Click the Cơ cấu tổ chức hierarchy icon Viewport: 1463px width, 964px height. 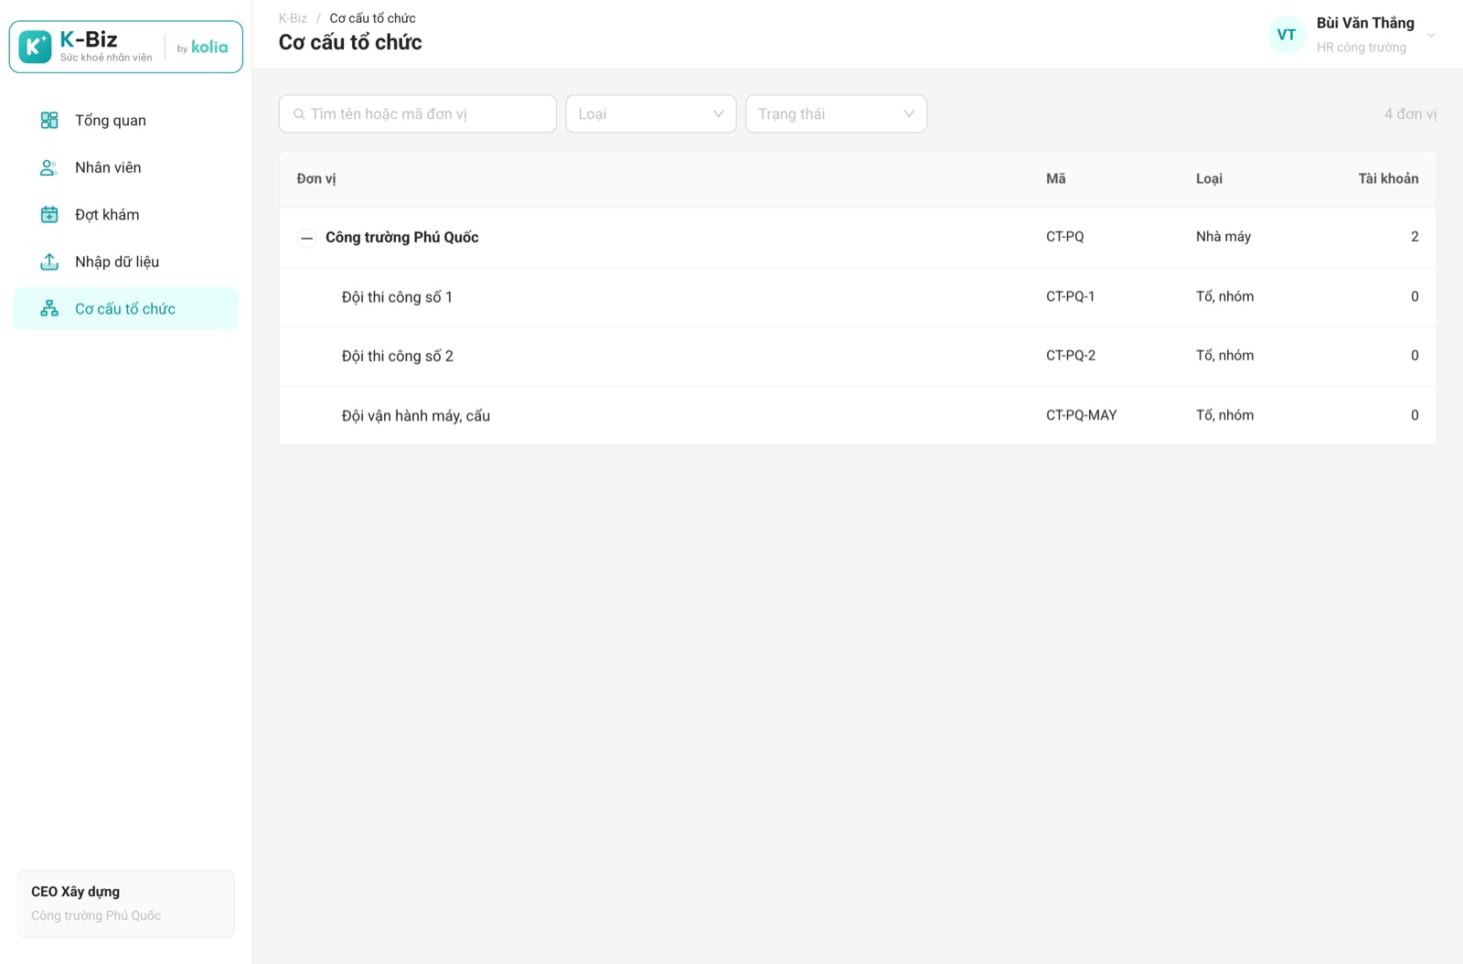pos(49,309)
